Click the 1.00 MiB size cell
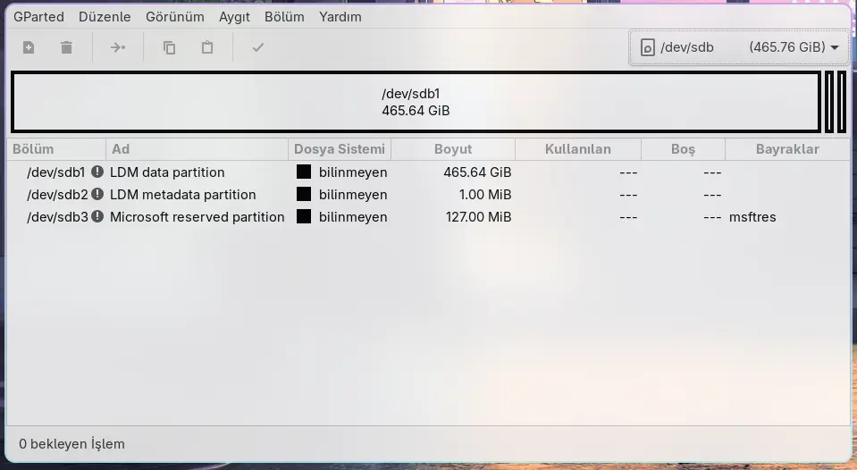The width and height of the screenshot is (857, 470). pos(484,195)
